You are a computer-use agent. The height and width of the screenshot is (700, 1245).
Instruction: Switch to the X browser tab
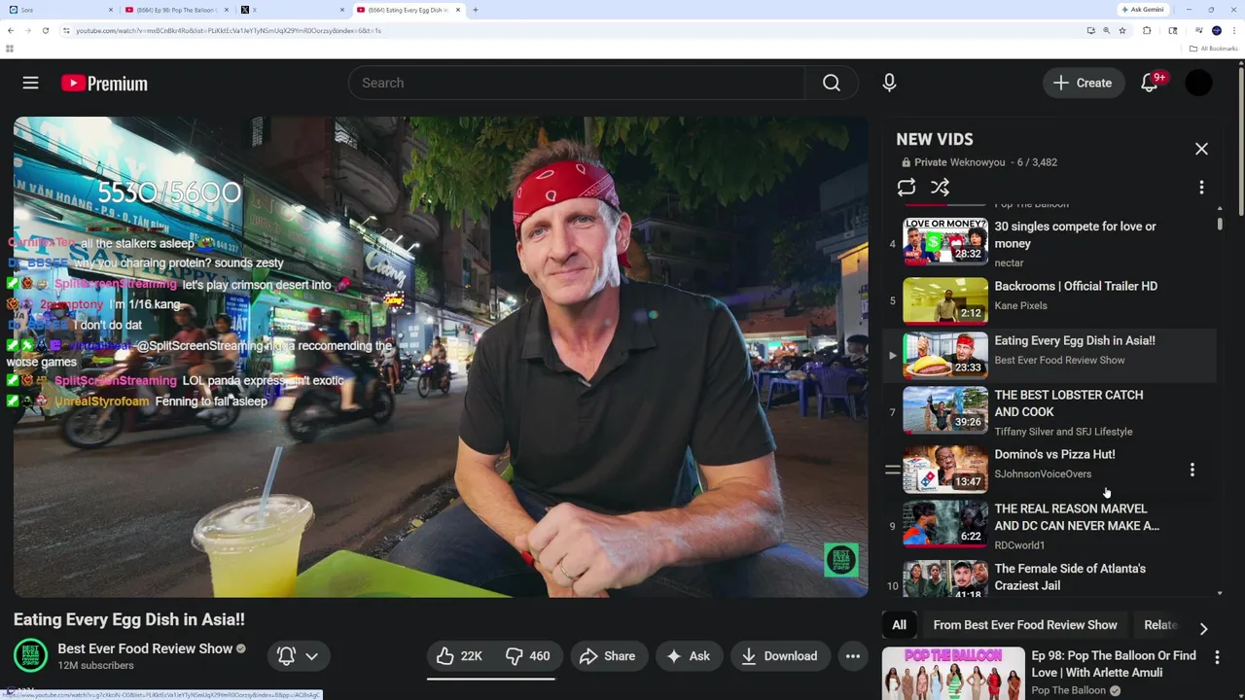pos(291,10)
